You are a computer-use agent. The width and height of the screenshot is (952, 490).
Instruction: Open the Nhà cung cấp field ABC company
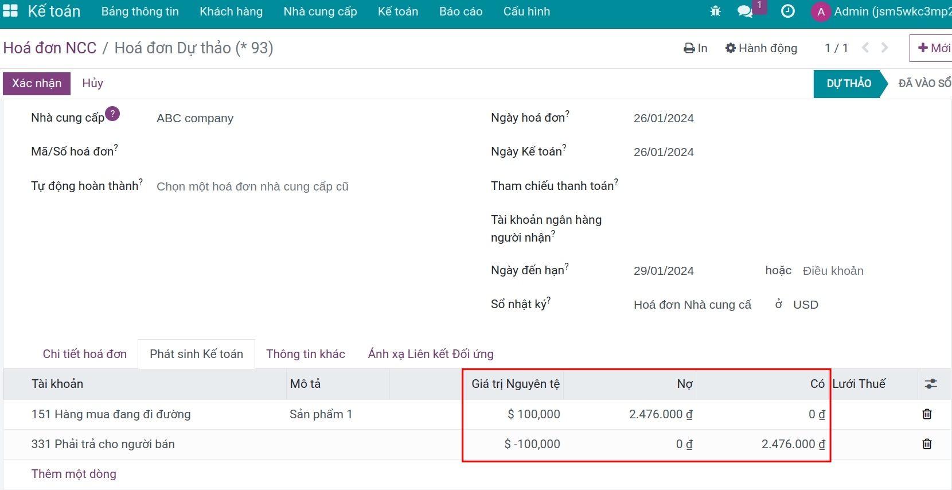tap(195, 118)
